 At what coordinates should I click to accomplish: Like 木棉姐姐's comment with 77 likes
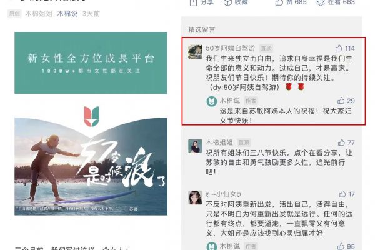point(341,142)
